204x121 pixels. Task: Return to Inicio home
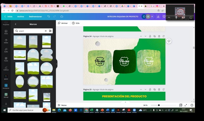click(9, 17)
